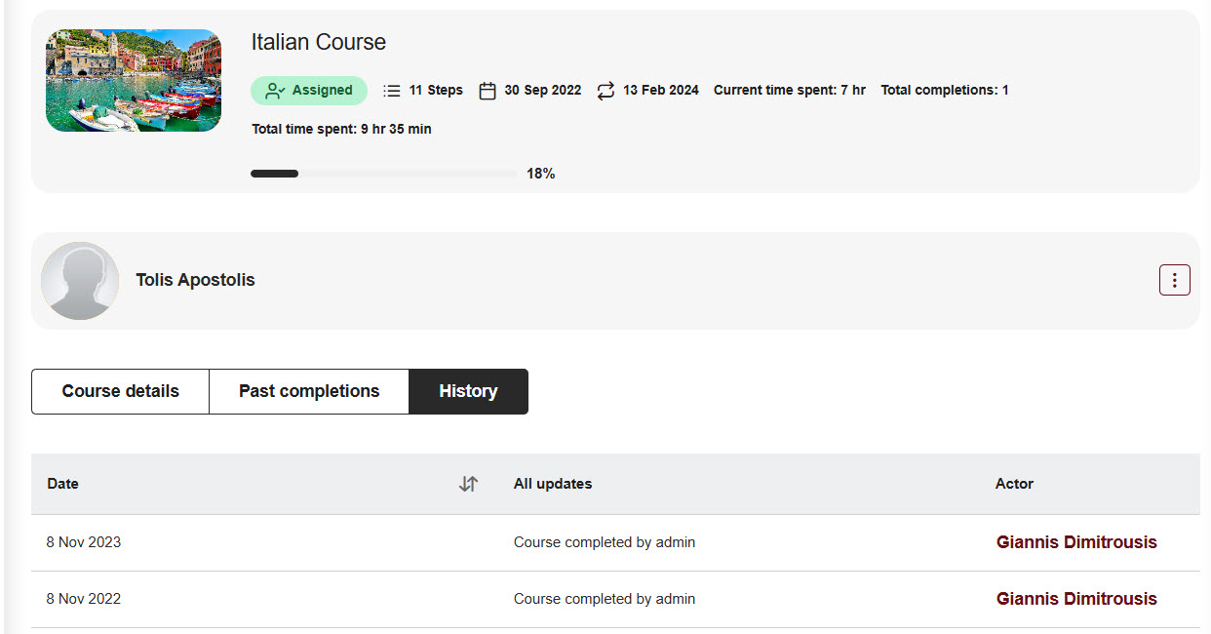Click the Actor column header
The width and height of the screenshot is (1211, 634).
(1014, 484)
